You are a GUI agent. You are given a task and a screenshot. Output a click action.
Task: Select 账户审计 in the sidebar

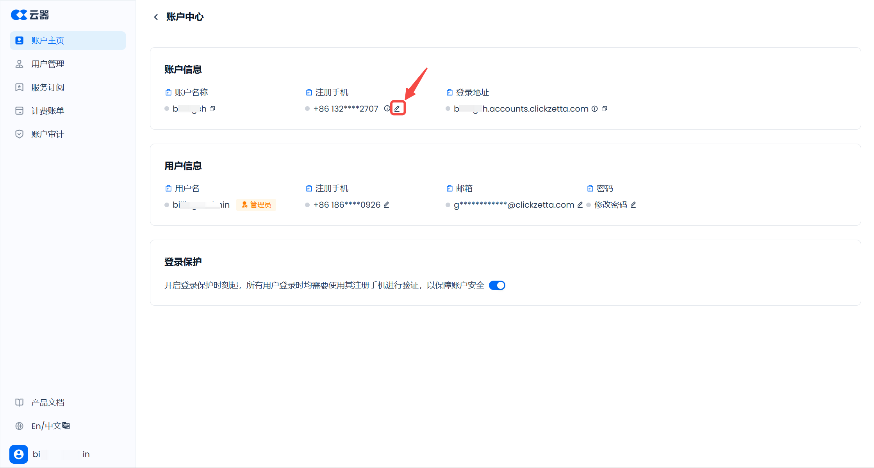tap(48, 134)
